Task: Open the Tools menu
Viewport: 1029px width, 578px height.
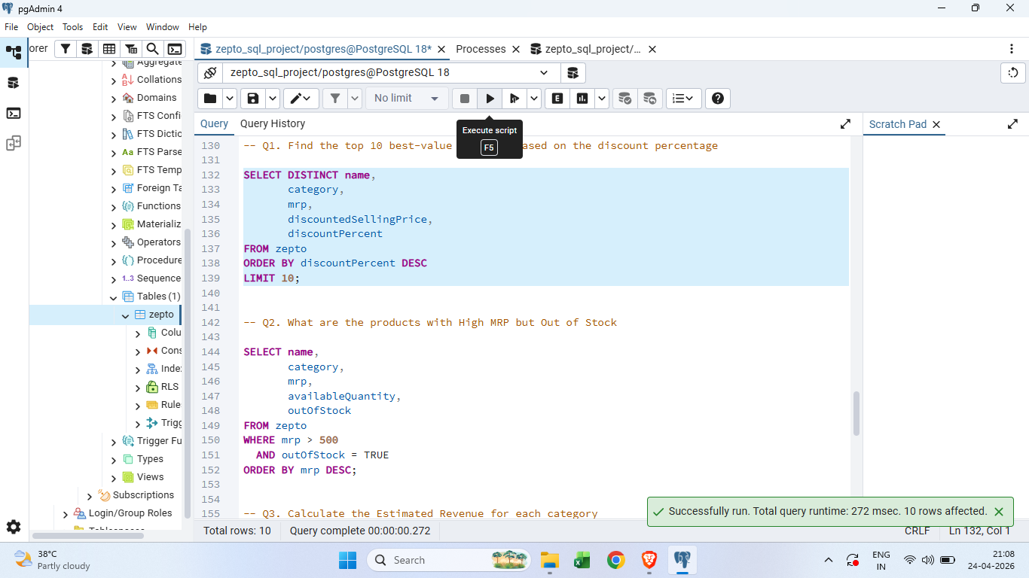Action: (73, 27)
